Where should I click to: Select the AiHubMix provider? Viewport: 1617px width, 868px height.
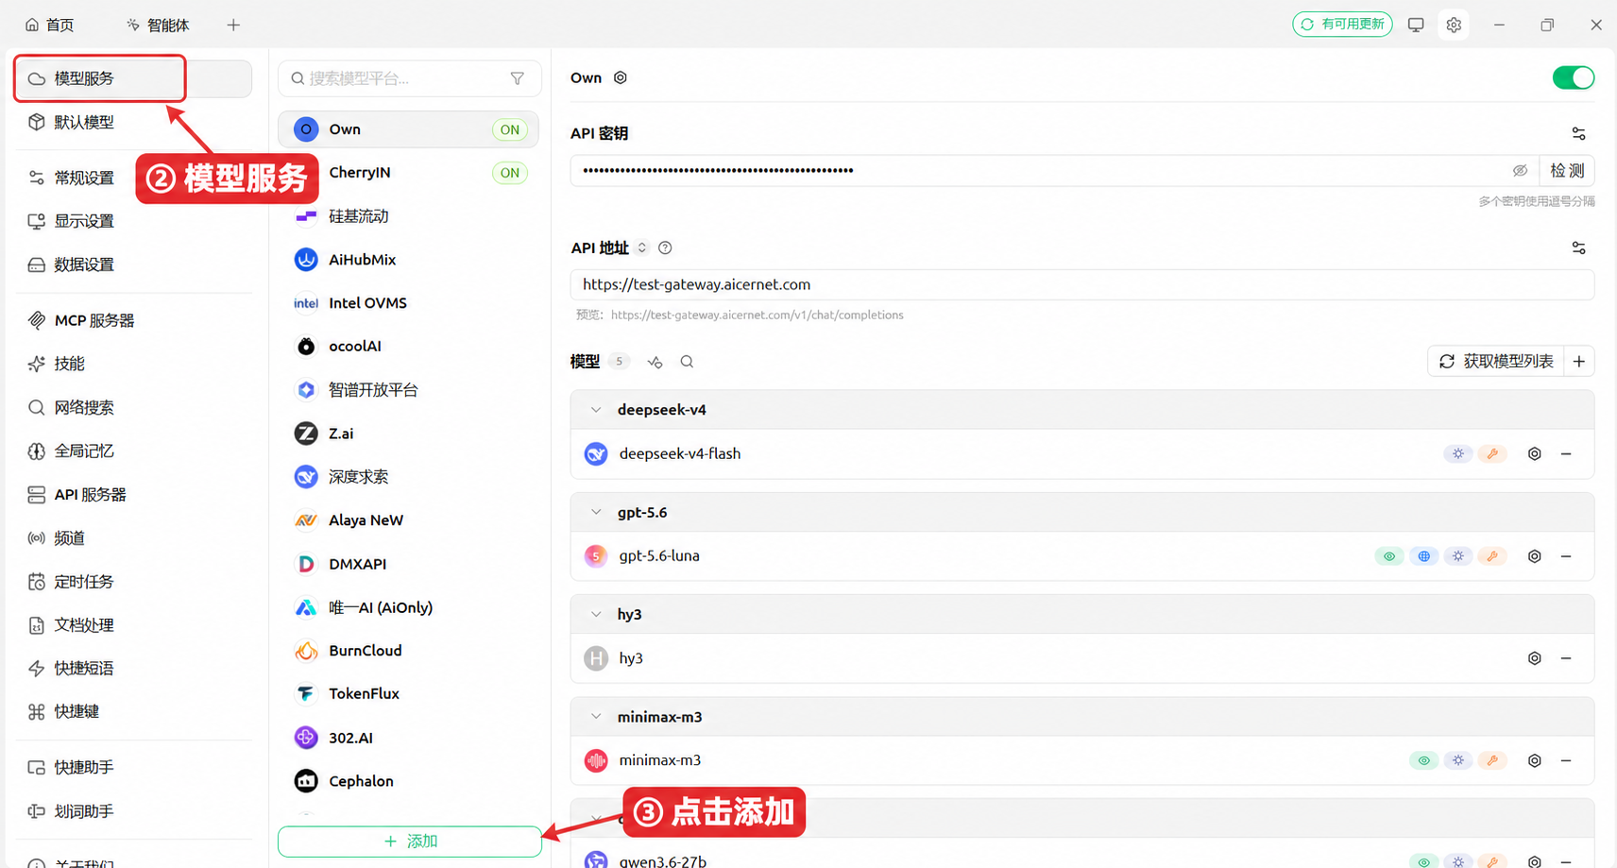click(x=408, y=260)
